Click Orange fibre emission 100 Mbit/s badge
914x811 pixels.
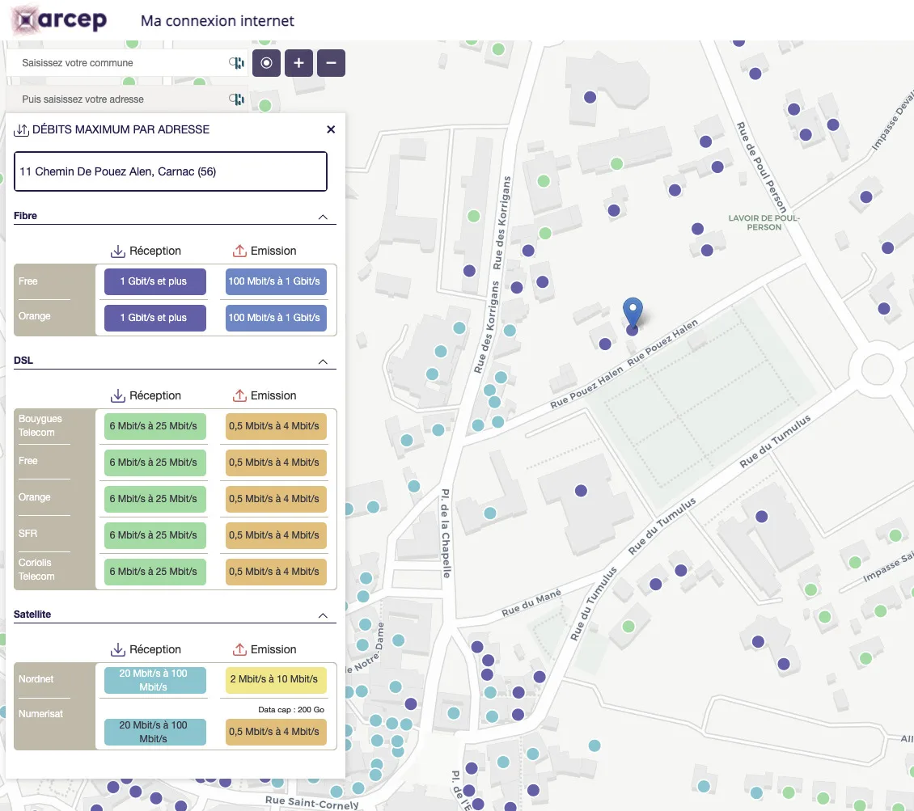coord(276,318)
